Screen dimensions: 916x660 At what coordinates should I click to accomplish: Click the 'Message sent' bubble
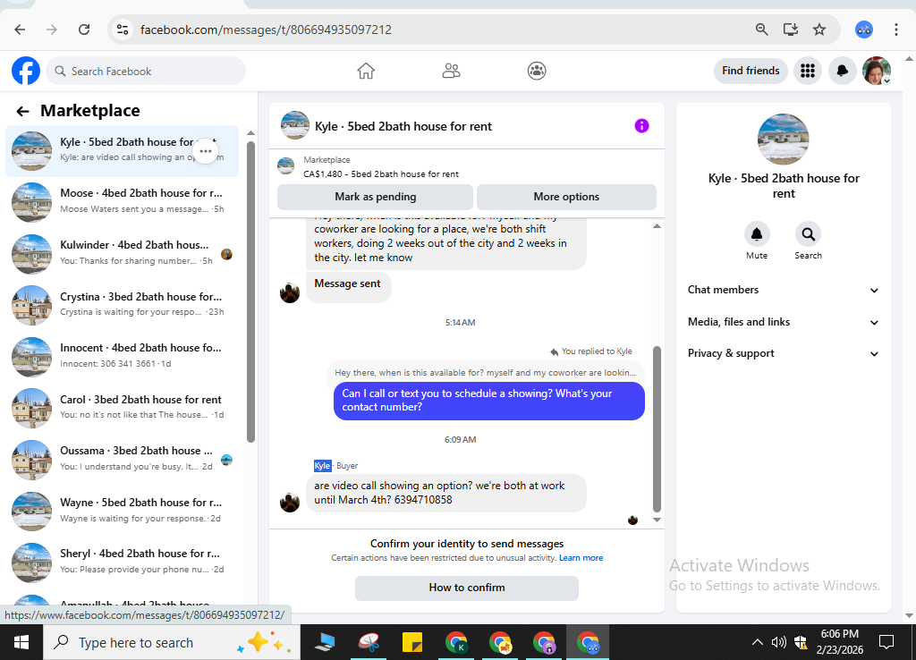coord(348,286)
